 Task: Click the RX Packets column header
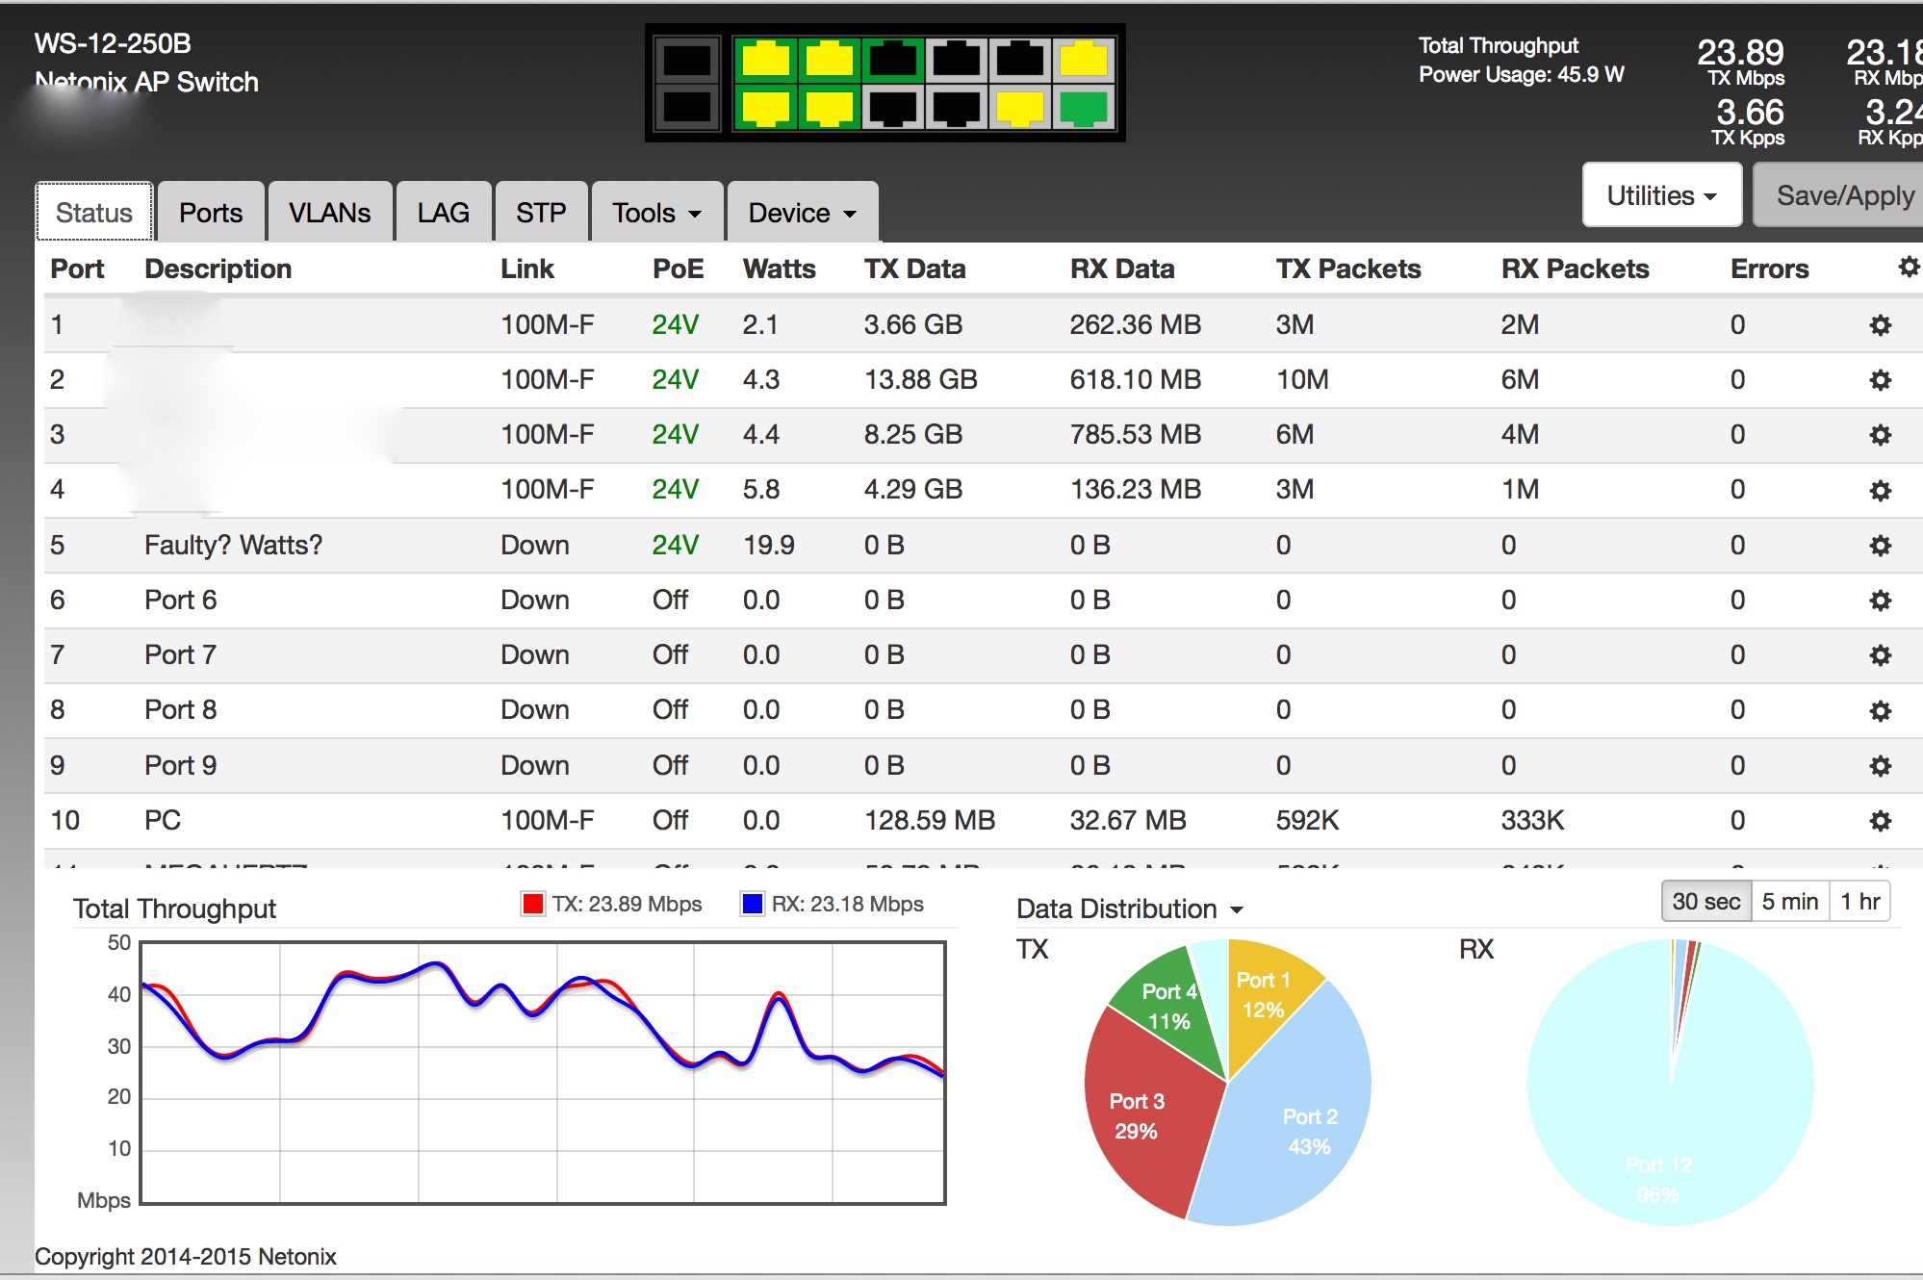click(x=1575, y=269)
